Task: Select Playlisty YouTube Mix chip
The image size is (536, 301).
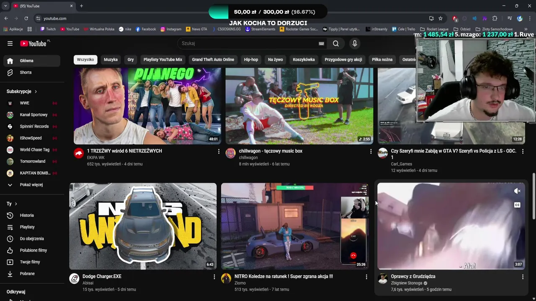Action: 163,59
